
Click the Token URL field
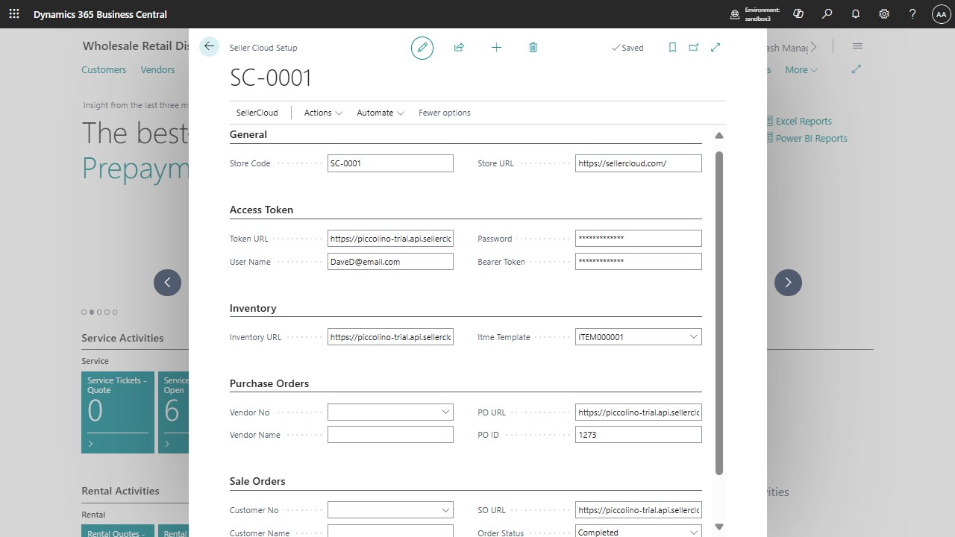click(390, 239)
